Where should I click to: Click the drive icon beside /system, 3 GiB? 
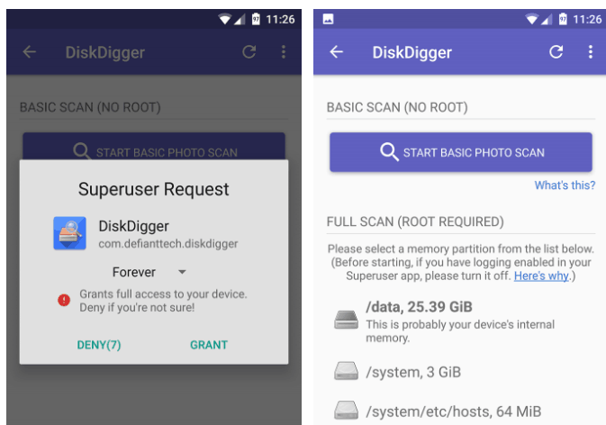(x=347, y=371)
